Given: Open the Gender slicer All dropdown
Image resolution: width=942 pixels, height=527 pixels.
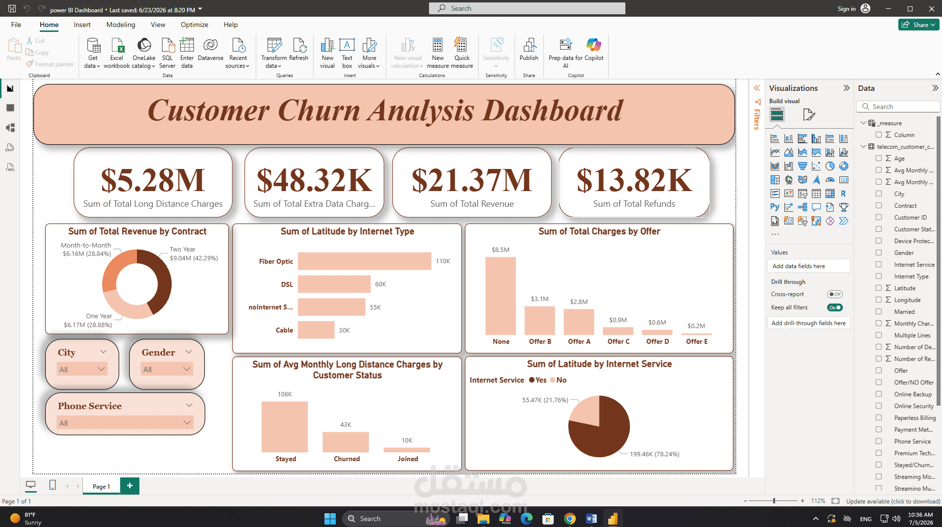Looking at the screenshot, I should [x=166, y=369].
